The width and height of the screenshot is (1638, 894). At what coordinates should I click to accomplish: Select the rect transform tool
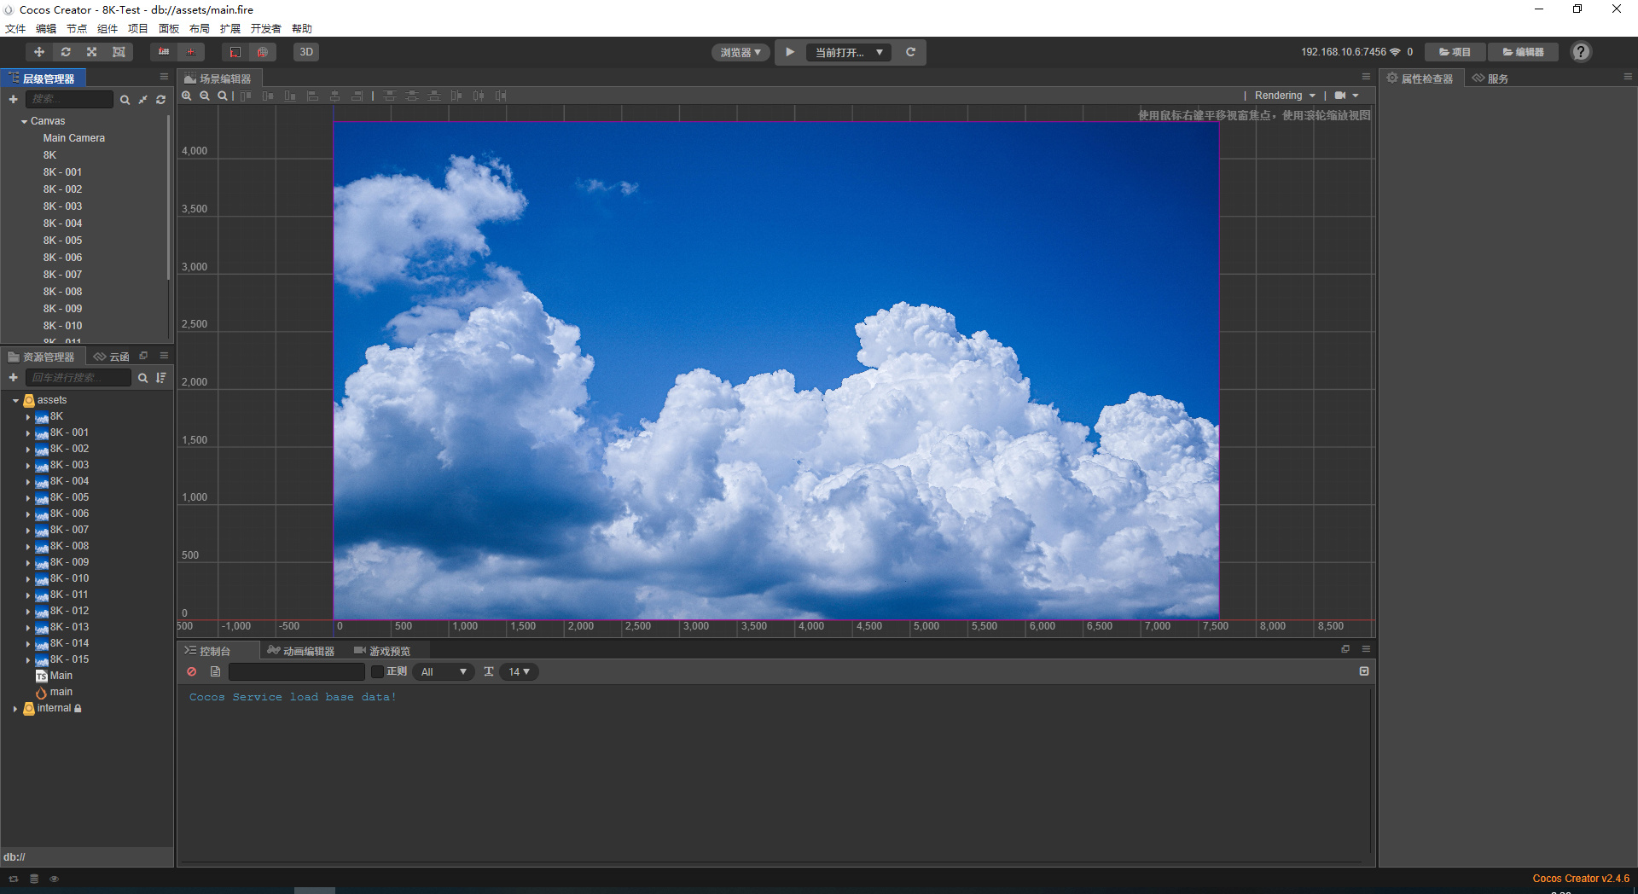pos(119,52)
